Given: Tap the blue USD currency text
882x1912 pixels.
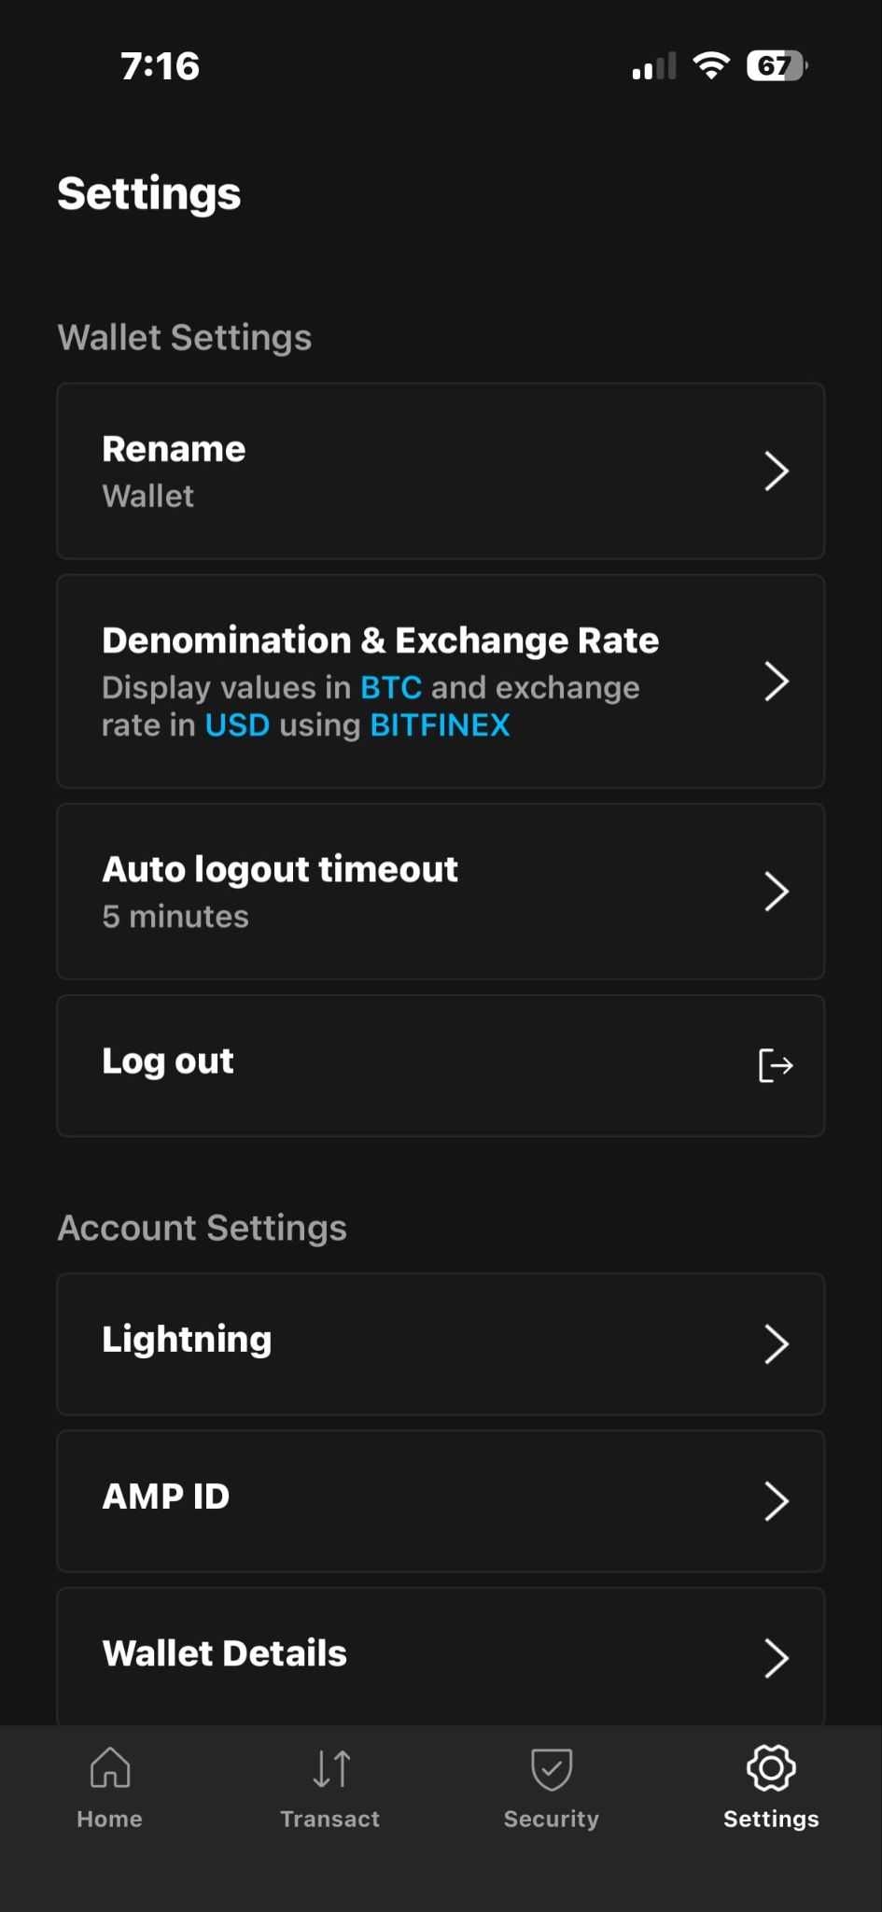Looking at the screenshot, I should point(237,725).
